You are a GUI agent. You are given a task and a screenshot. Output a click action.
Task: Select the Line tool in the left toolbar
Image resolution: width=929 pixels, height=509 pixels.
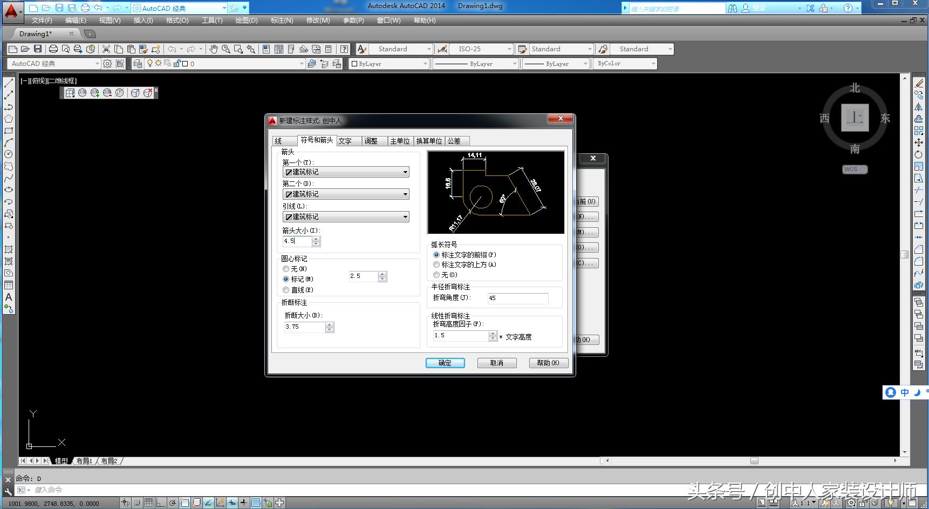[8, 84]
